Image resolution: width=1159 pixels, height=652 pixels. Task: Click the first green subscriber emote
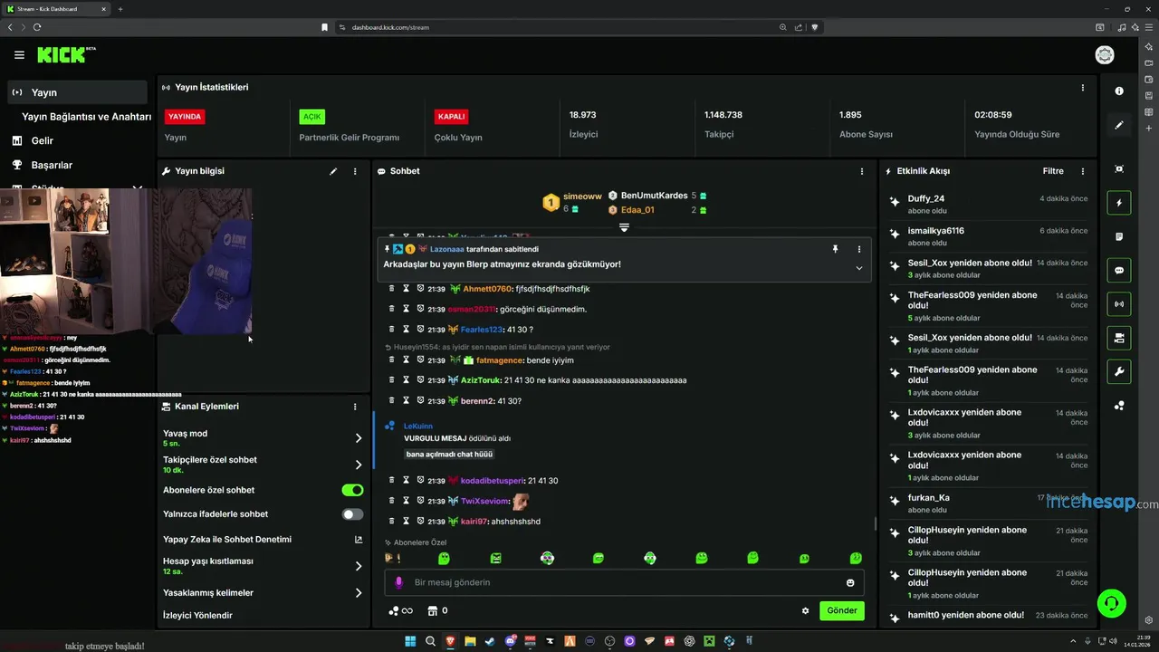click(x=444, y=559)
